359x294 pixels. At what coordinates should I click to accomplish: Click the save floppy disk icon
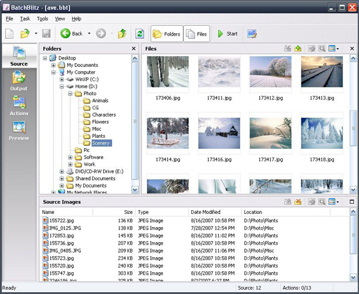click(x=46, y=34)
